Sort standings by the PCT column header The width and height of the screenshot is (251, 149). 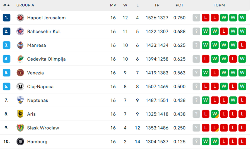pyautogui.click(x=180, y=5)
